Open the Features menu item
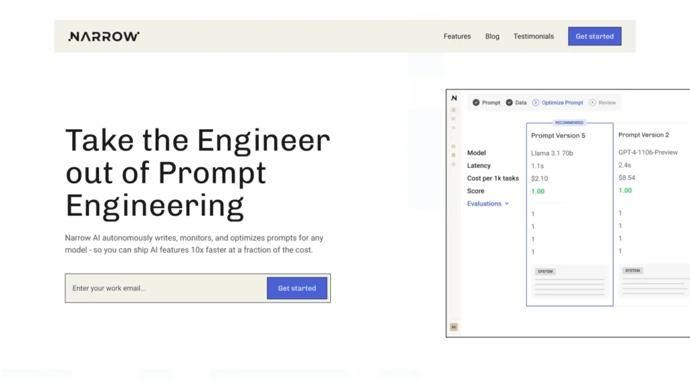This screenshot has height=388, width=690. pos(457,36)
